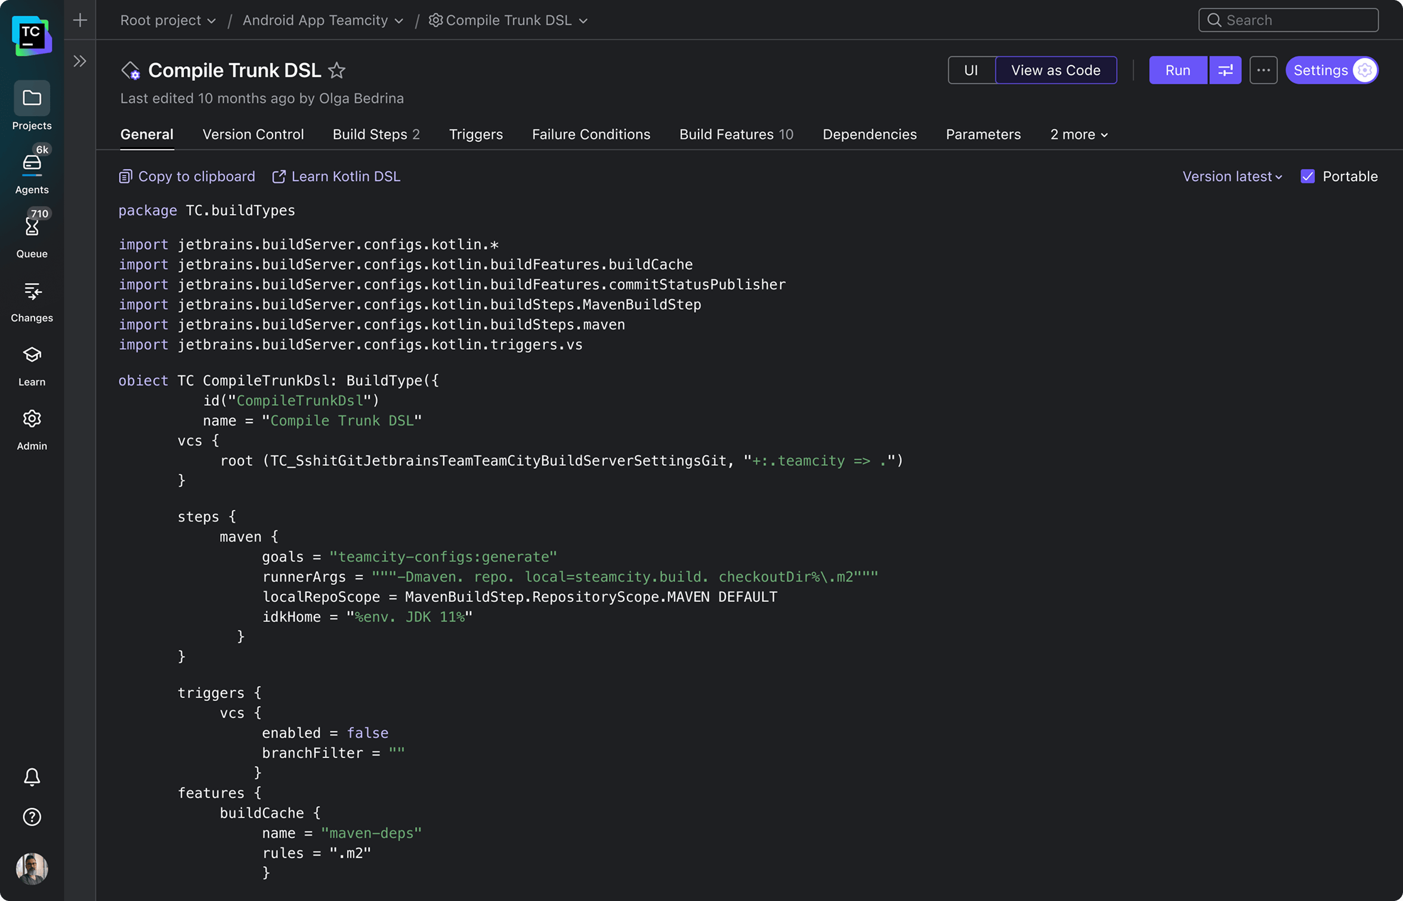Image resolution: width=1403 pixels, height=901 pixels.
Task: Click the Search field
Action: [x=1288, y=20]
